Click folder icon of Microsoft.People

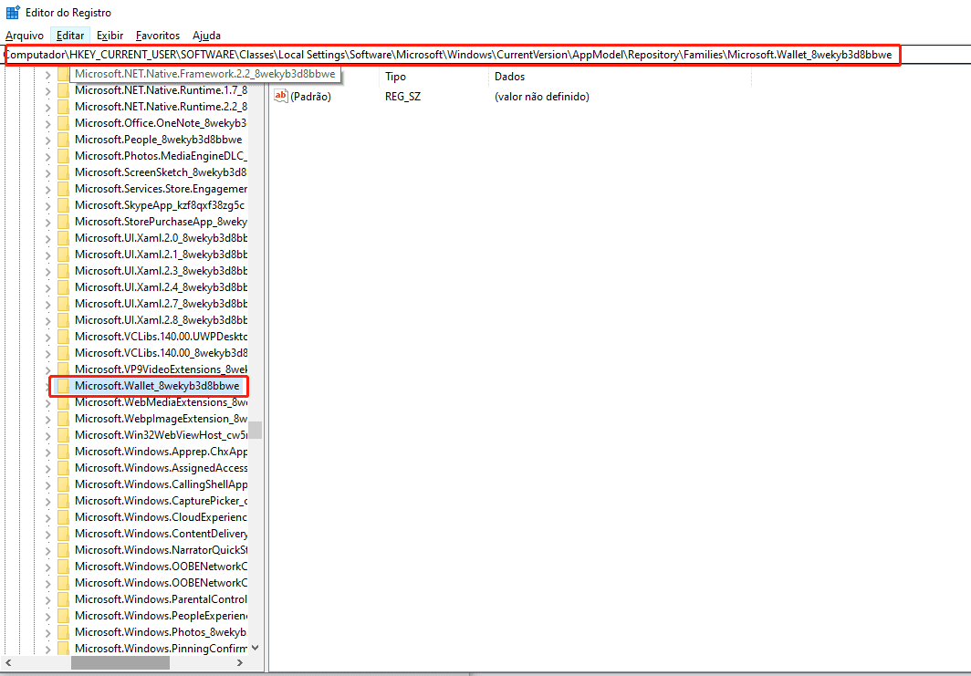click(63, 140)
